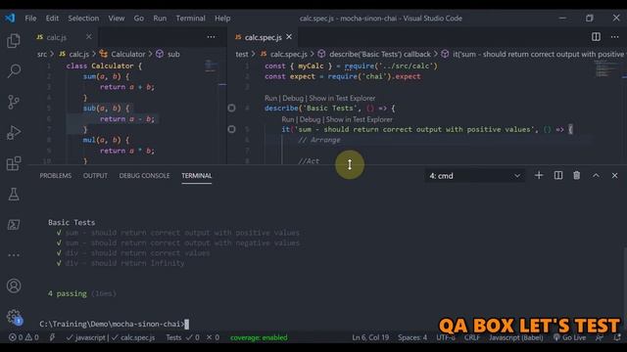
Task: Open the Edit menu
Action: 52,18
